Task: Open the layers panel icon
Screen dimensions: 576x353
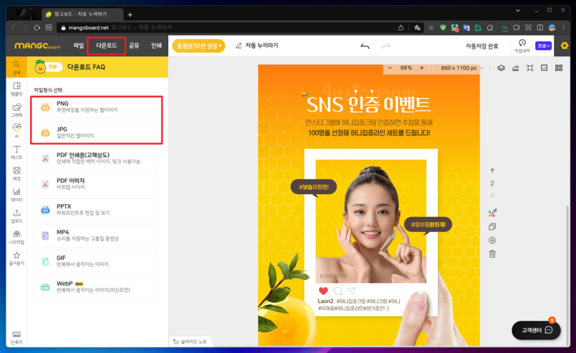Action: tap(501, 68)
